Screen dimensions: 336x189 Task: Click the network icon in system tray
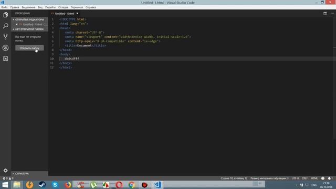pyautogui.click(x=307, y=185)
